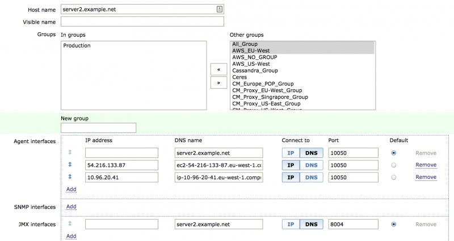Click the drag handle of the 10.96.20.41 interface row
Screen dimensions: 454x241
(70, 177)
